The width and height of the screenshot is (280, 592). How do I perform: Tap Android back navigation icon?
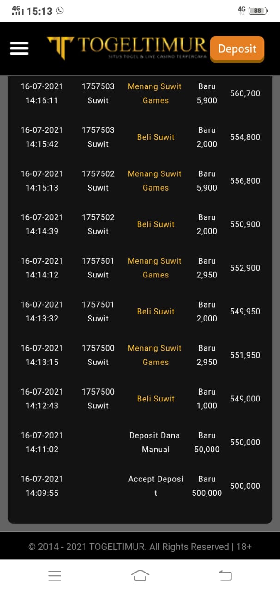[x=225, y=575]
